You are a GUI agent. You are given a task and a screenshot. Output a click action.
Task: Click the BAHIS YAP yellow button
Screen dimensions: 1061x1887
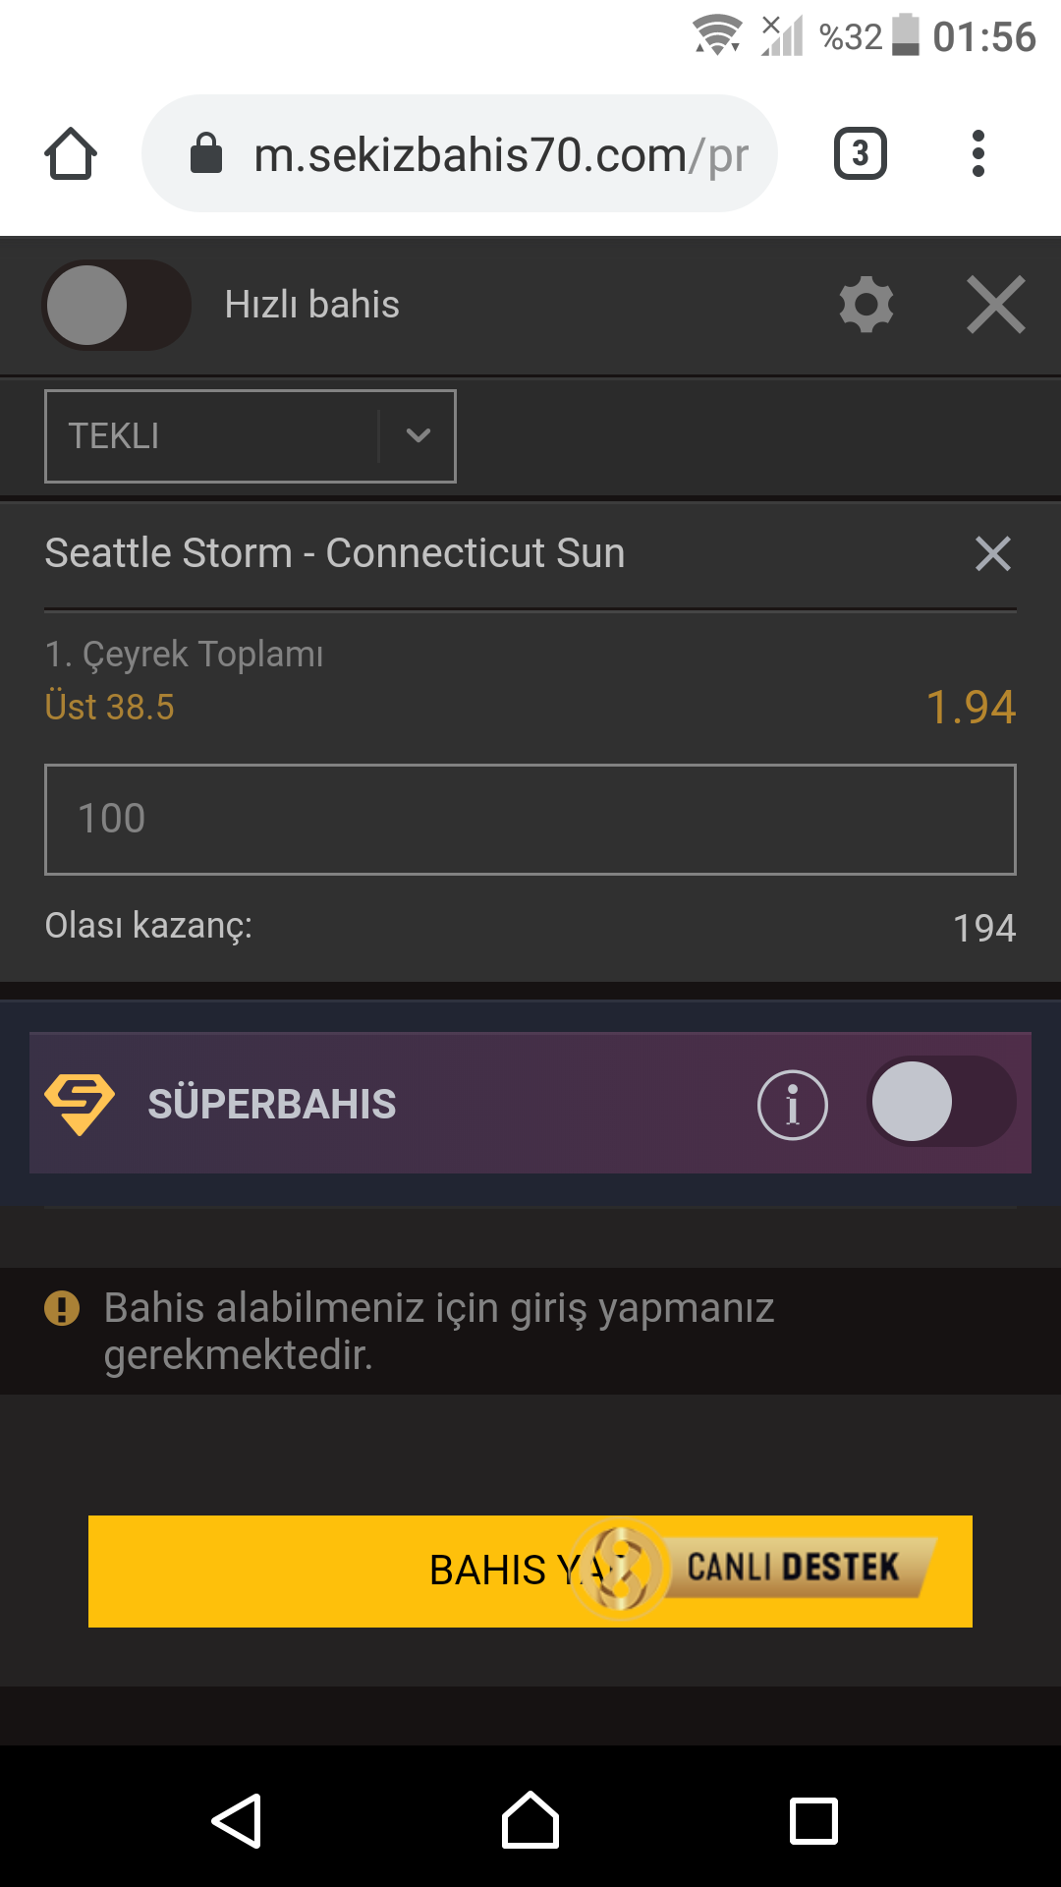530,1572
